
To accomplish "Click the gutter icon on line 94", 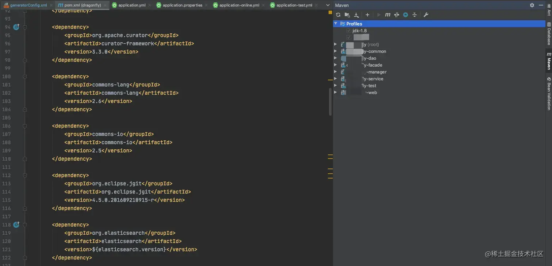I will [16, 27].
